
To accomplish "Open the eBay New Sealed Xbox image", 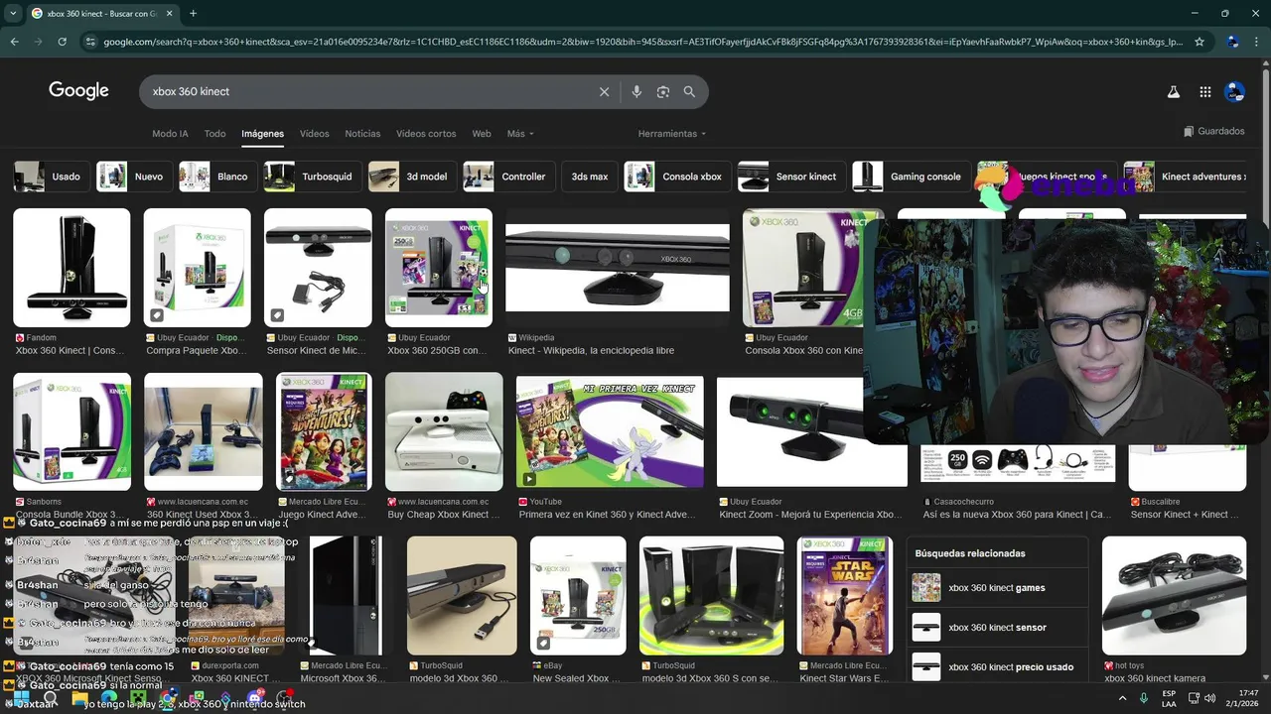I will coord(578,596).
